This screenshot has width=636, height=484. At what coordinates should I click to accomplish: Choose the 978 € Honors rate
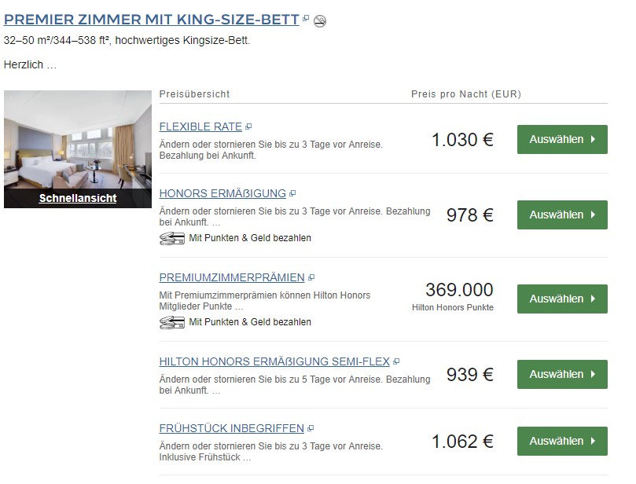click(562, 214)
